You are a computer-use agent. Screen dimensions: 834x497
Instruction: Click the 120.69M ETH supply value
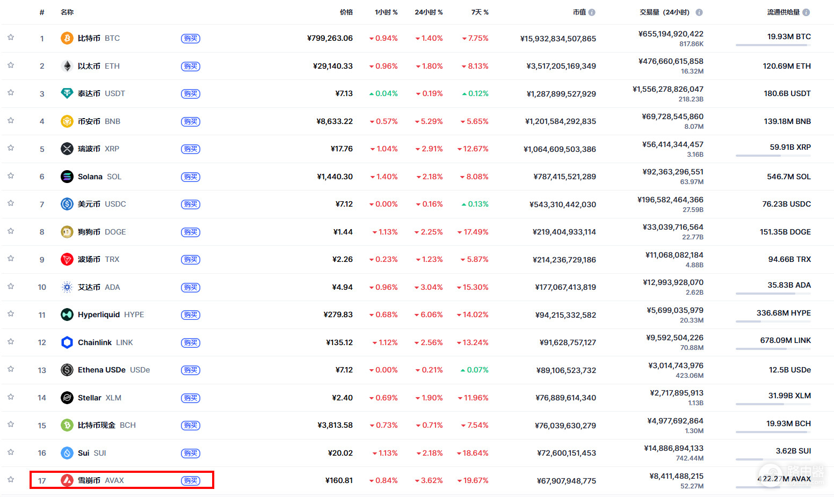(787, 66)
